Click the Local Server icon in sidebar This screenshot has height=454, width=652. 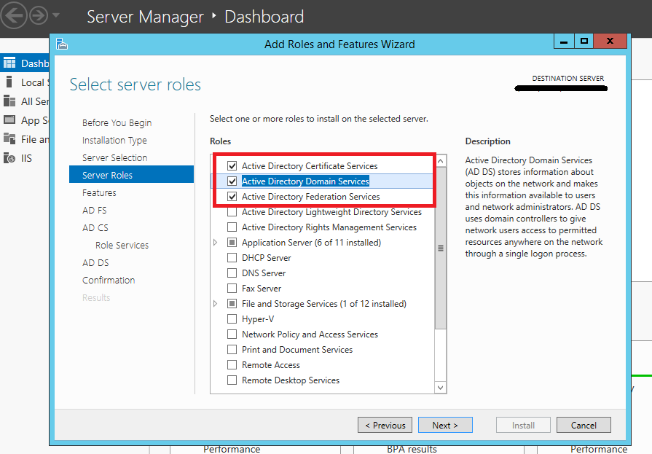click(9, 82)
